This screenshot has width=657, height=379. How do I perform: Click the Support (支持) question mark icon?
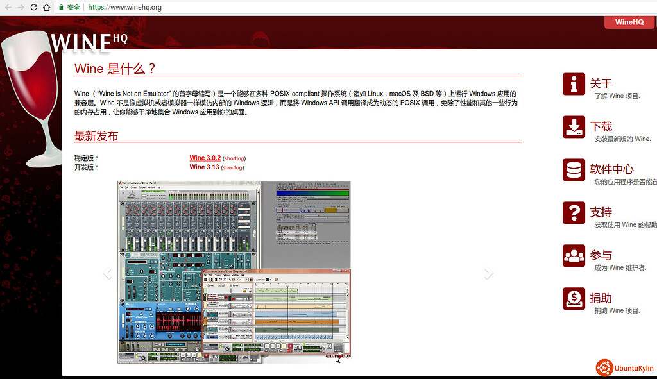574,213
